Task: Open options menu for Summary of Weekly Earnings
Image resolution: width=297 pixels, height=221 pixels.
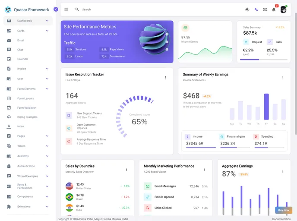Action: click(283, 78)
